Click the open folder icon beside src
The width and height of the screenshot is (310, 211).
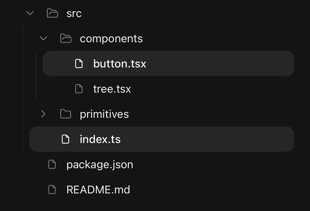click(x=52, y=13)
